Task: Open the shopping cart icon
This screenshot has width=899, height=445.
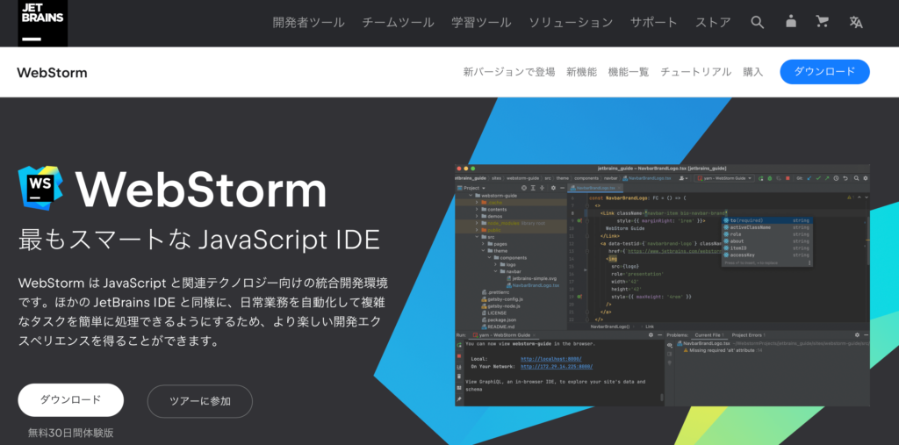Action: (x=822, y=22)
